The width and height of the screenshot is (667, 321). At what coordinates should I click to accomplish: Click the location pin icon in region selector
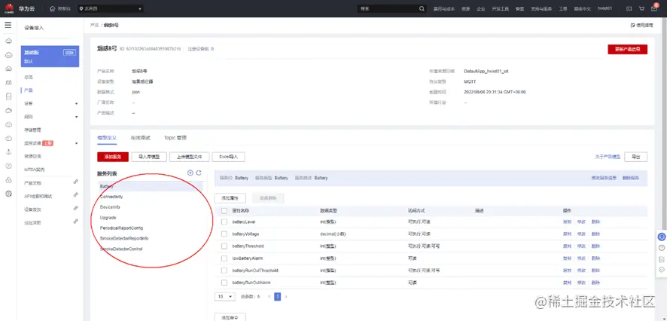(x=81, y=8)
